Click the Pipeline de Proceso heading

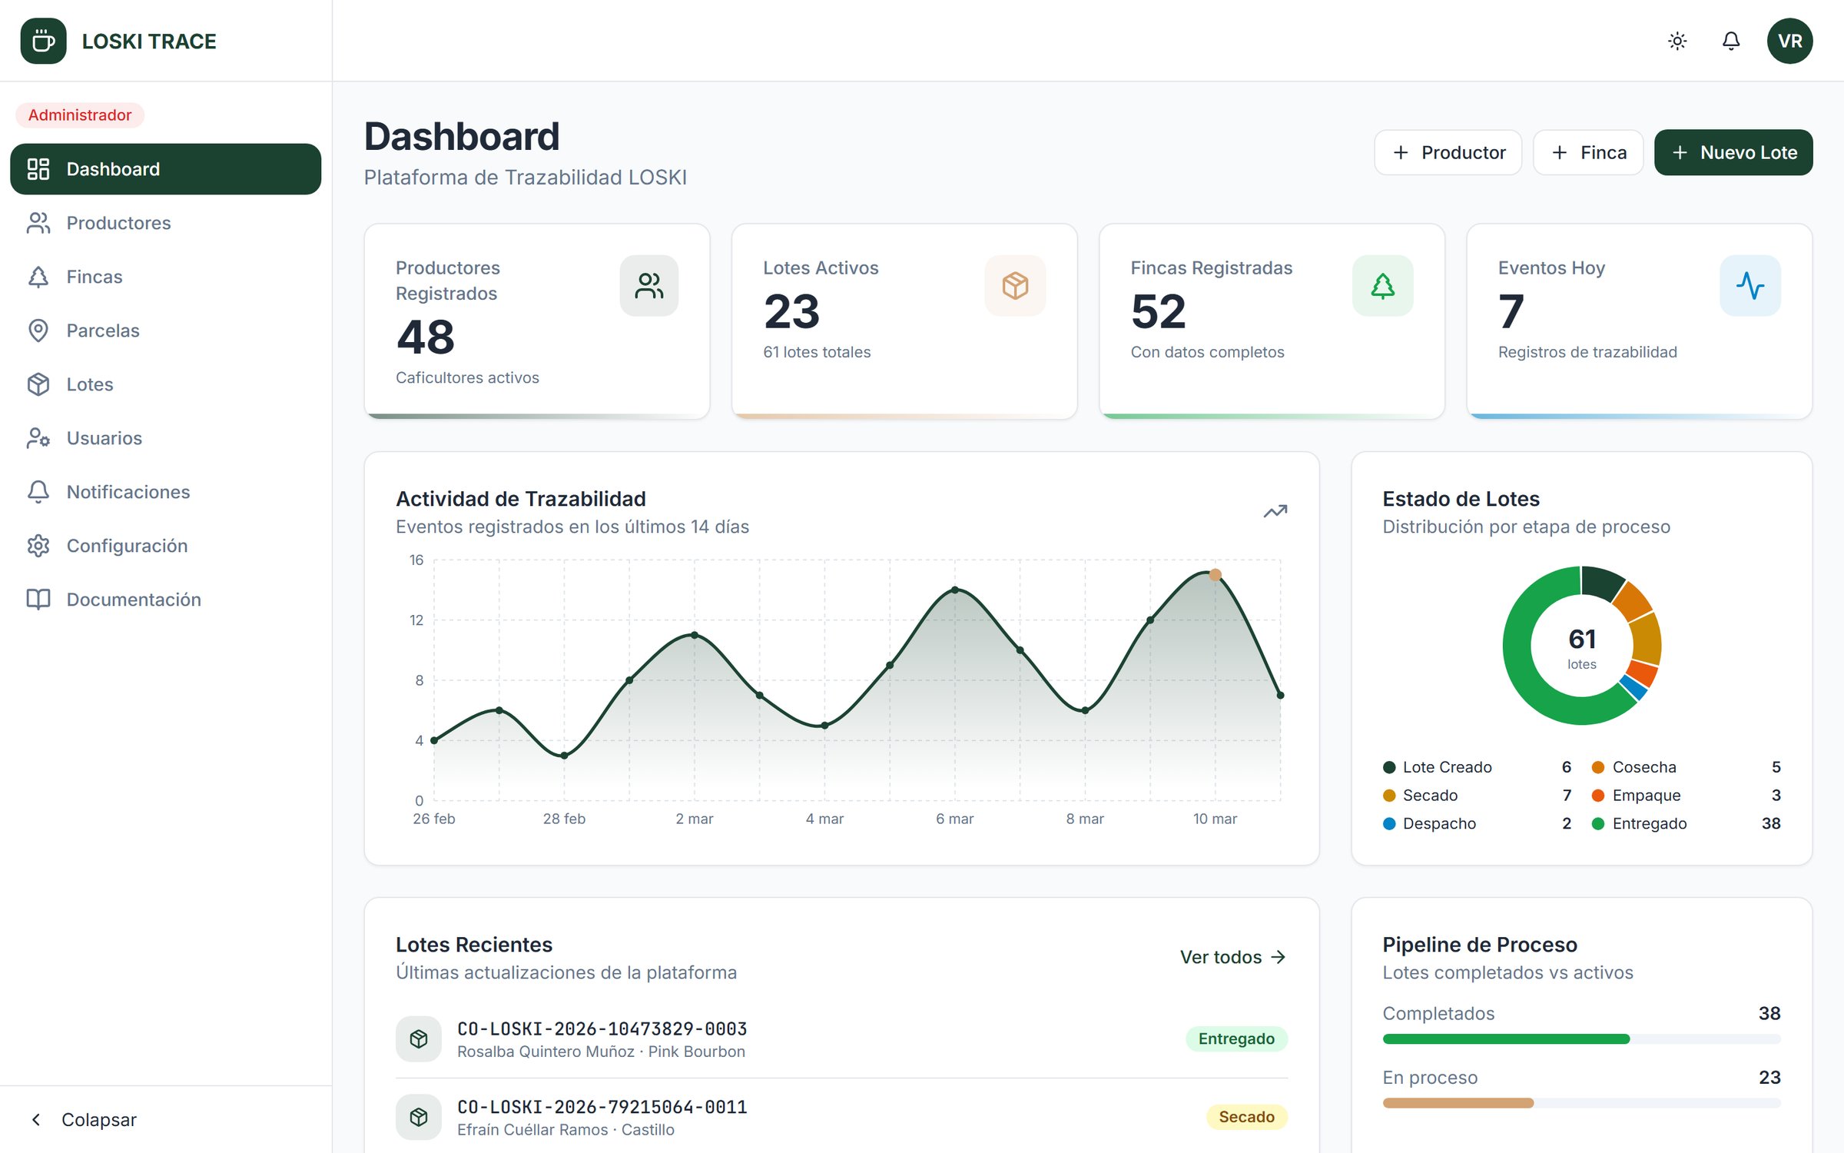pos(1480,945)
